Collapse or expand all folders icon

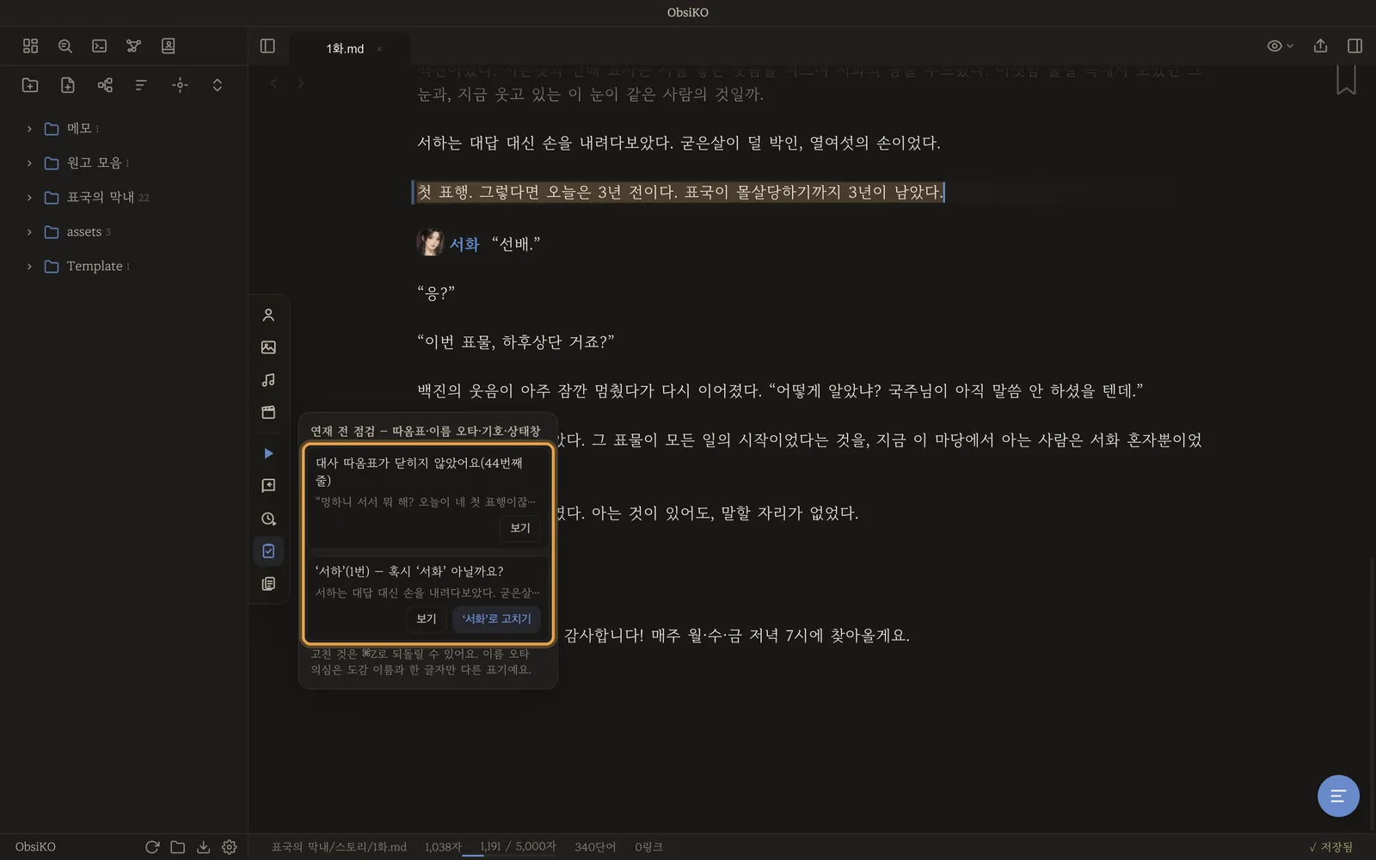218,84
